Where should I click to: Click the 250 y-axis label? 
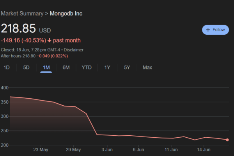[x=5, y=131]
